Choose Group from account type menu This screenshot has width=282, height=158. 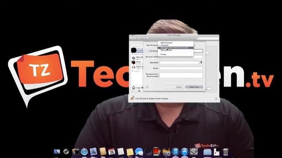[x=175, y=54]
